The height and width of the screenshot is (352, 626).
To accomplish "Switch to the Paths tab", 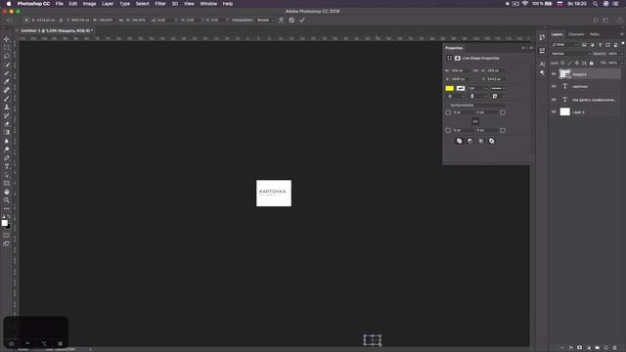I will [595, 34].
